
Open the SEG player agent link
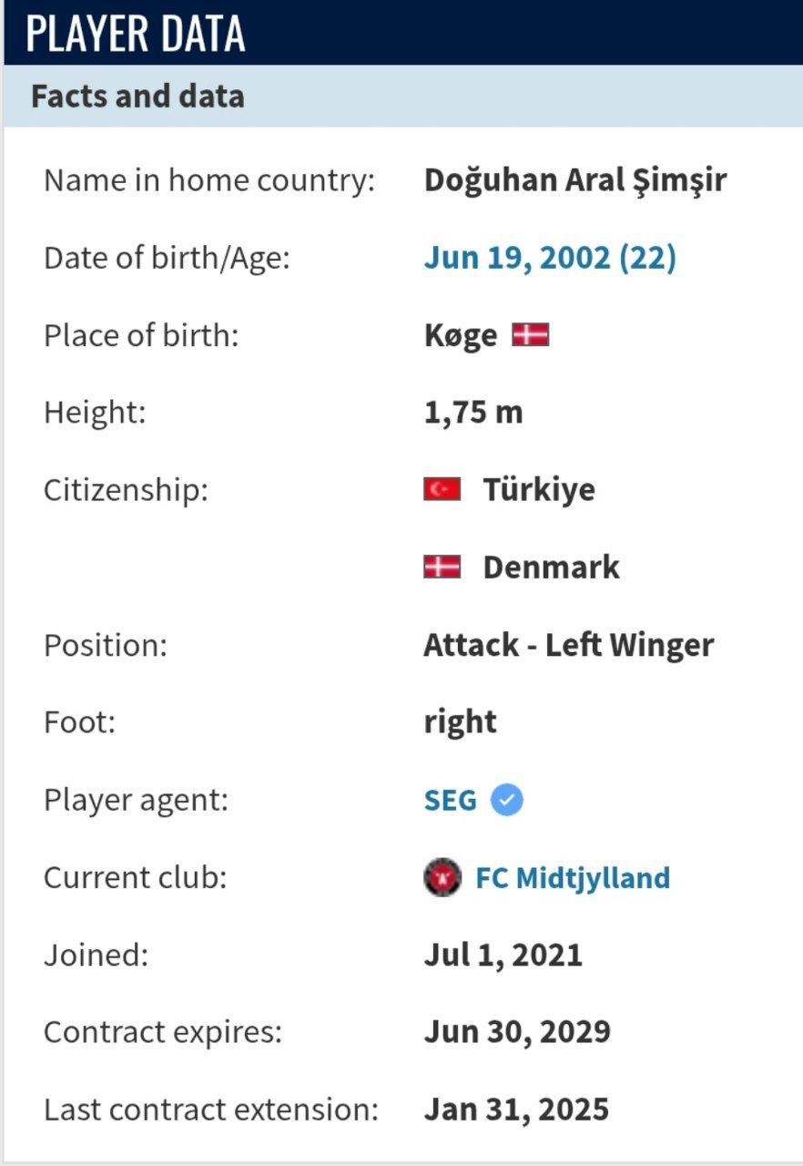tap(450, 801)
